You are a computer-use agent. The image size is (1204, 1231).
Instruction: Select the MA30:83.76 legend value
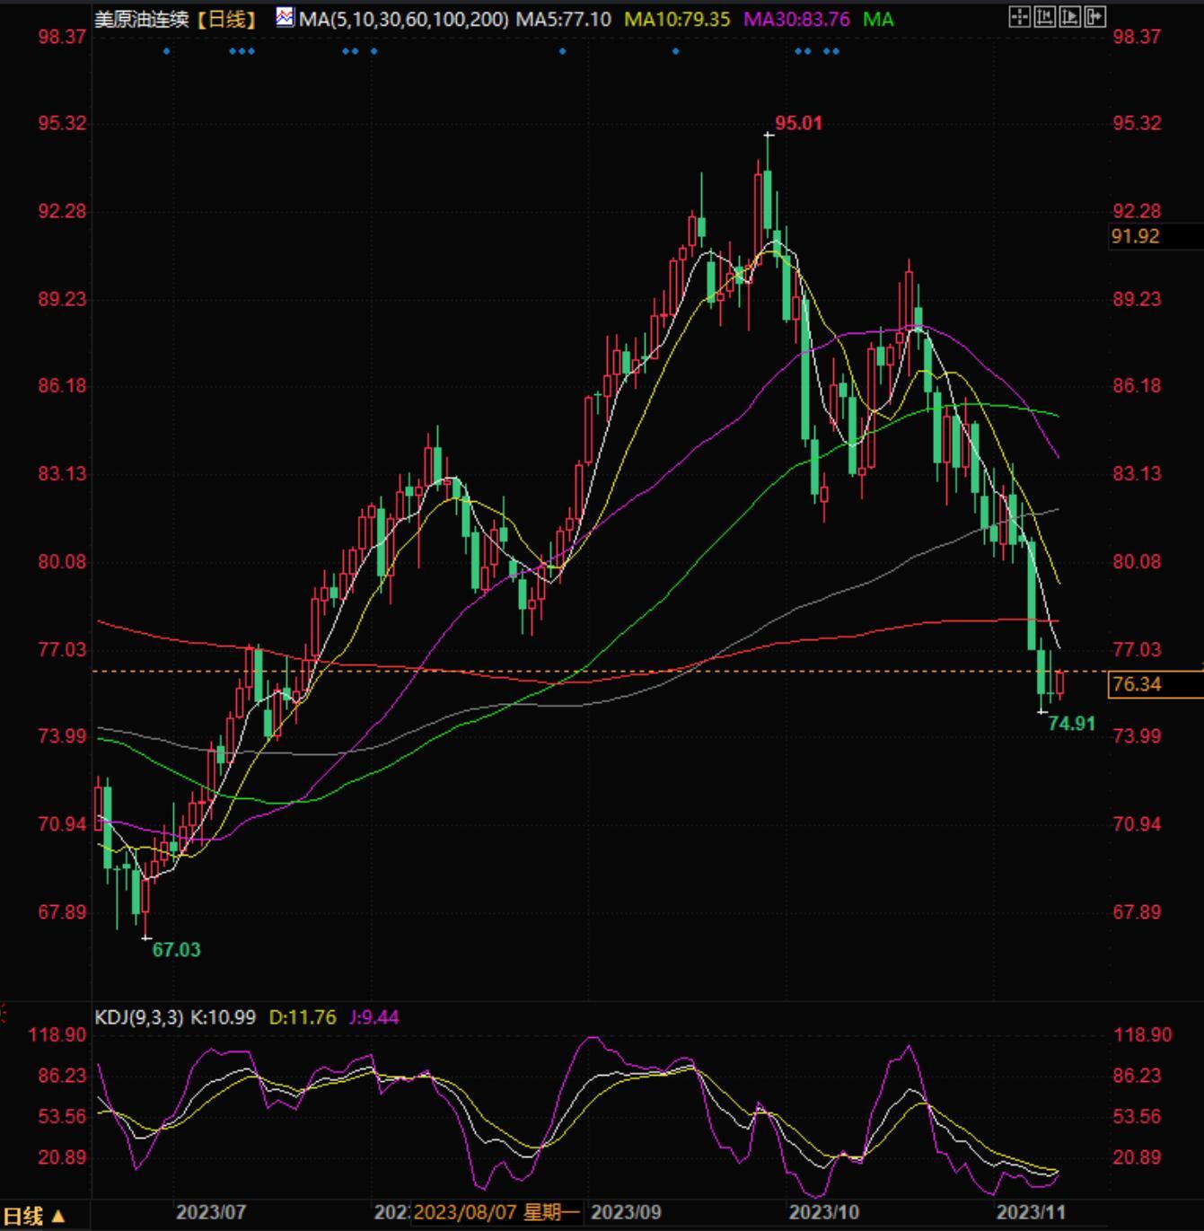point(796,19)
